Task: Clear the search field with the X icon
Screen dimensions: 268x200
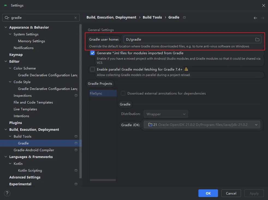Action: [76, 18]
